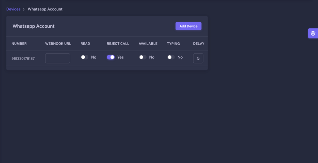Enable the Read toggle switch
Image resolution: width=318 pixels, height=163 pixels.
(84, 57)
